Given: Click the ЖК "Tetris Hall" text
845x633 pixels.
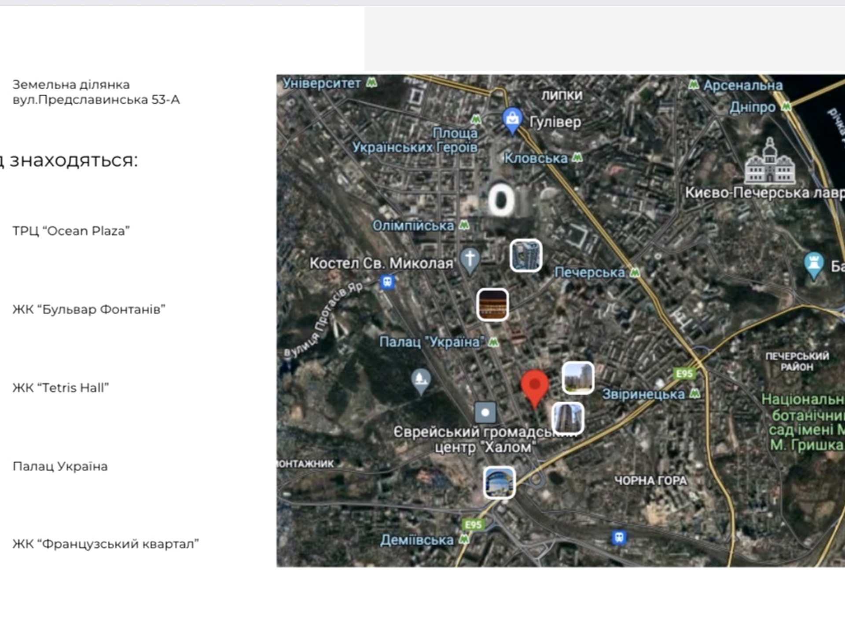Looking at the screenshot, I should coord(61,388).
